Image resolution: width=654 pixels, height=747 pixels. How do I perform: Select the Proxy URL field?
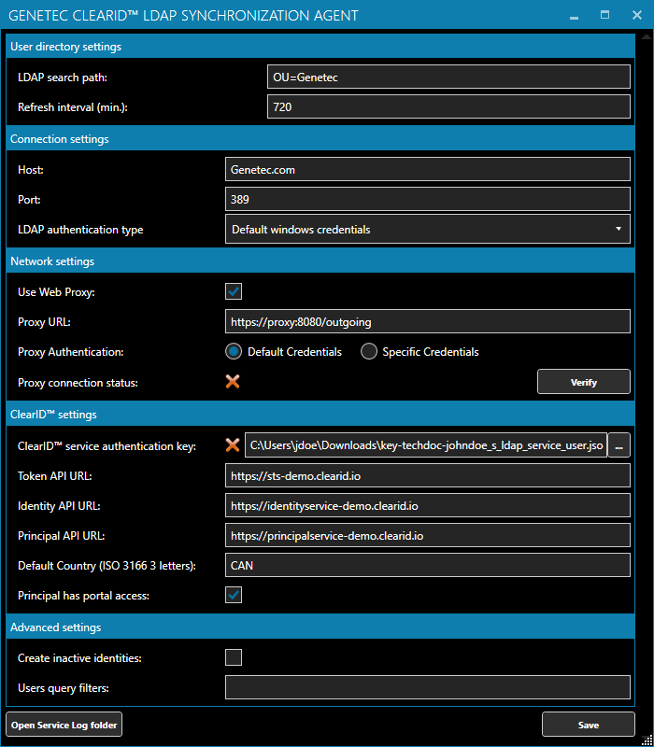tap(427, 321)
